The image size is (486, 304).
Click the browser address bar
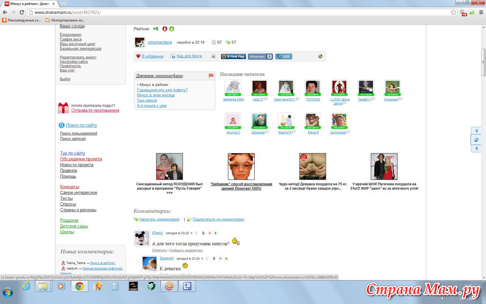tap(242, 12)
